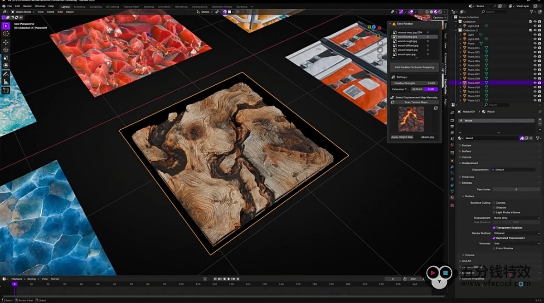This screenshot has width=544, height=303.
Task: Open Render Method Dithered dropdown
Action: (516, 233)
